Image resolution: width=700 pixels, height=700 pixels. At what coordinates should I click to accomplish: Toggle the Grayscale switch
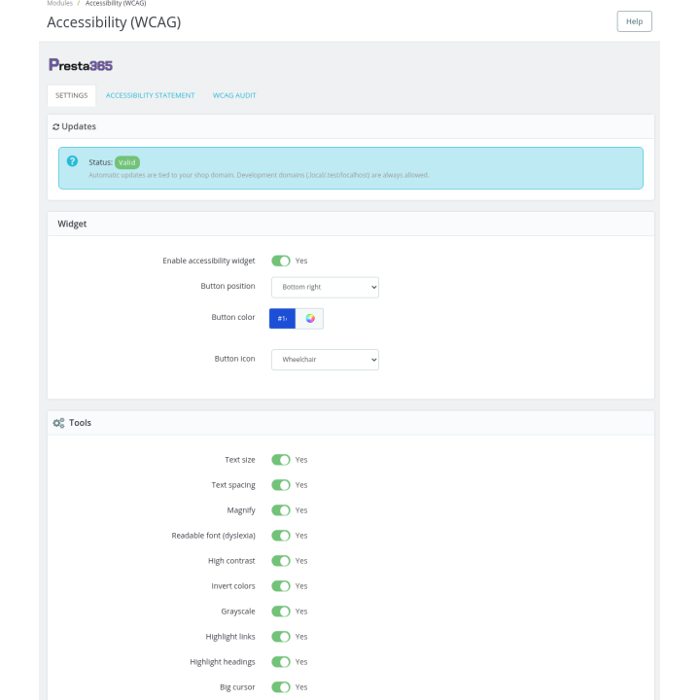coord(281,612)
